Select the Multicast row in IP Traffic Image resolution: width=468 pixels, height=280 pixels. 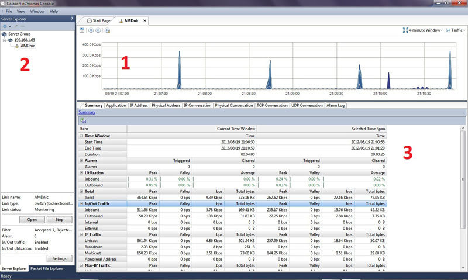232,253
